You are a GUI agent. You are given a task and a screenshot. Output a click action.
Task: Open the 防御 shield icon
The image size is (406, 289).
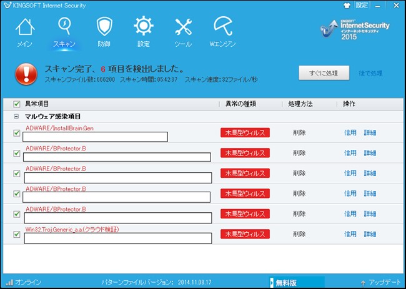pyautogui.click(x=104, y=26)
